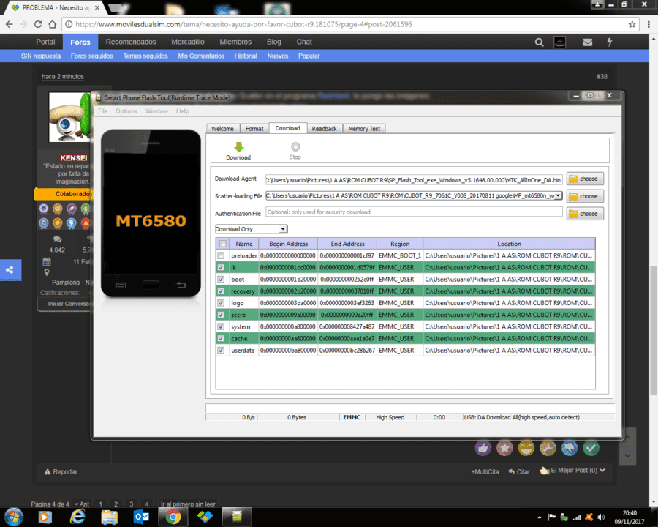Open Internet Explorer from the taskbar
Image resolution: width=658 pixels, height=527 pixels.
78,517
